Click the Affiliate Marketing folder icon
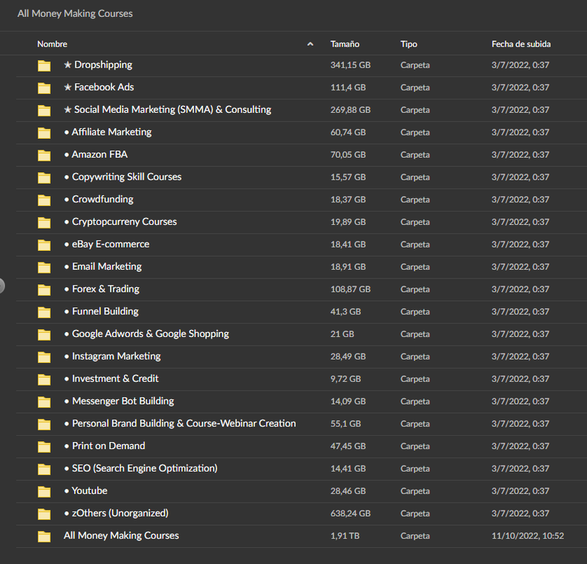The height and width of the screenshot is (564, 587). (44, 133)
